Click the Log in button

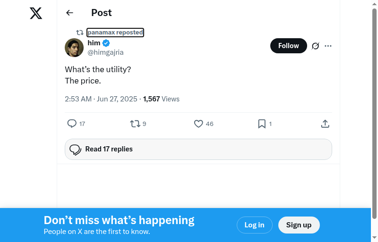(x=254, y=225)
